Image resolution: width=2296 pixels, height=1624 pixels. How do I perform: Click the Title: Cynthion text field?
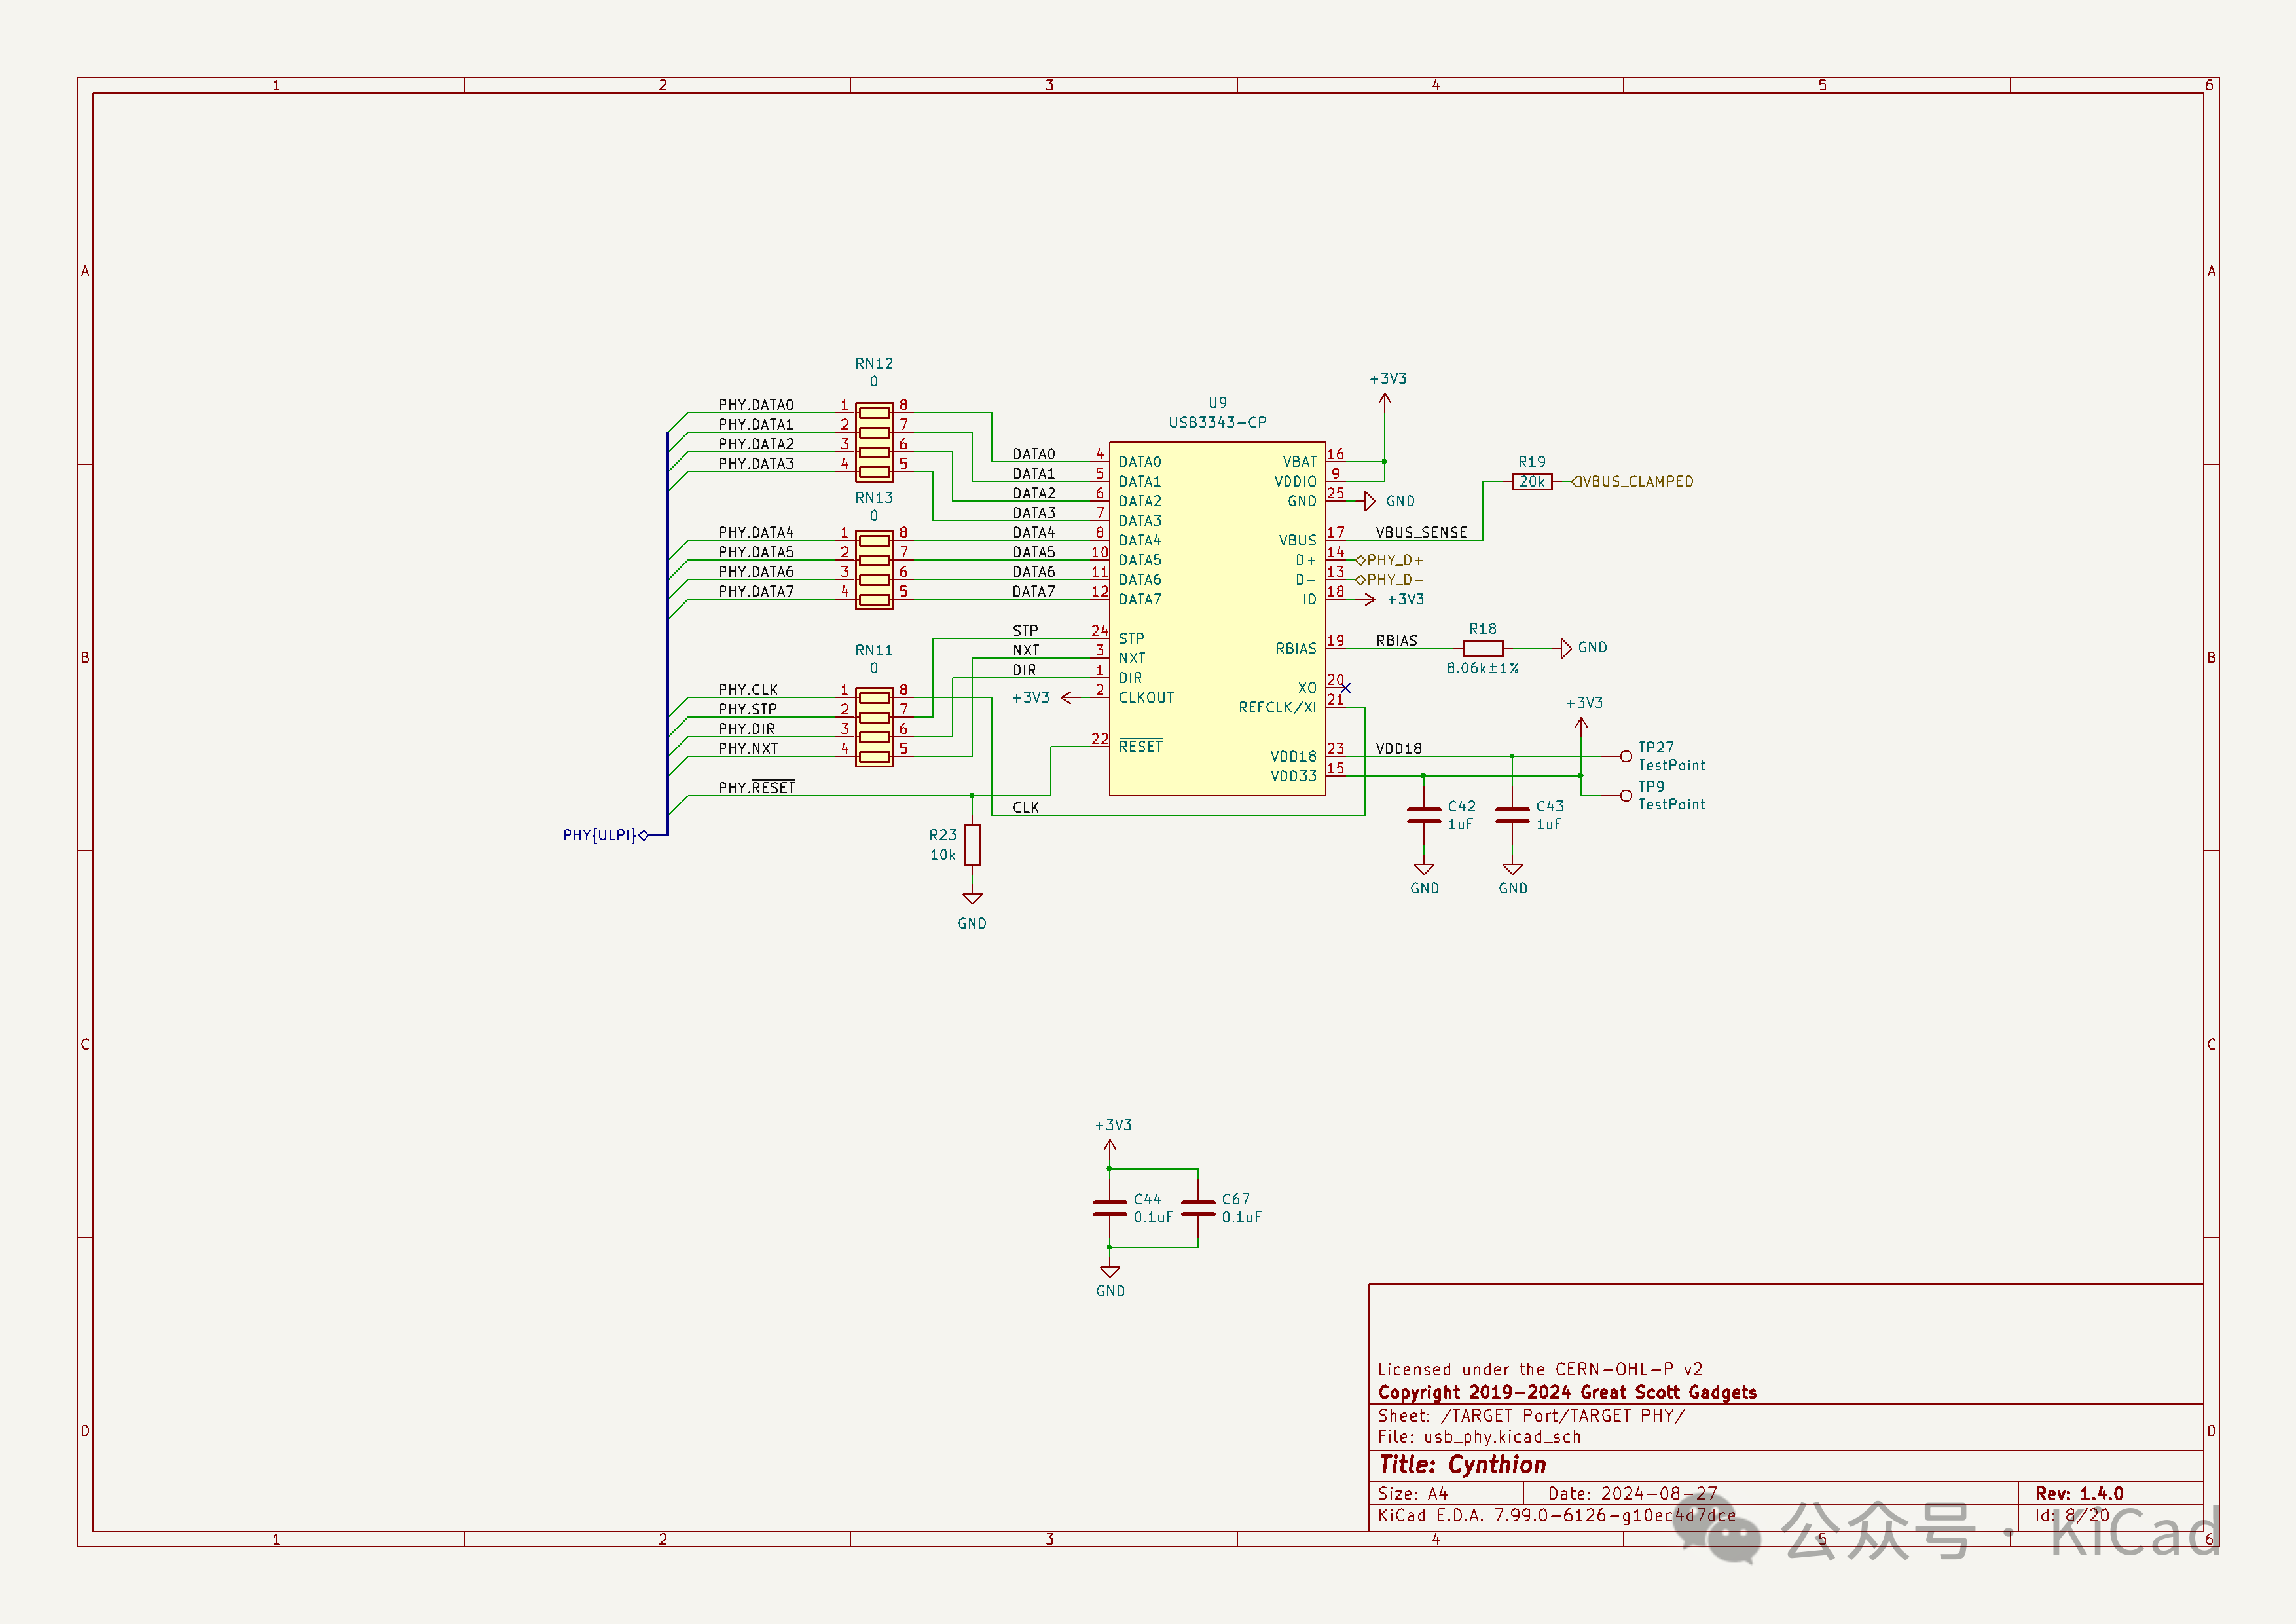(x=1462, y=1465)
